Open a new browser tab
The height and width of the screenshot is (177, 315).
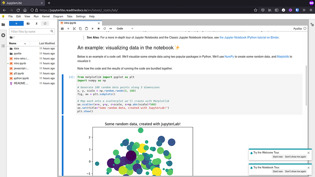click(49, 3)
